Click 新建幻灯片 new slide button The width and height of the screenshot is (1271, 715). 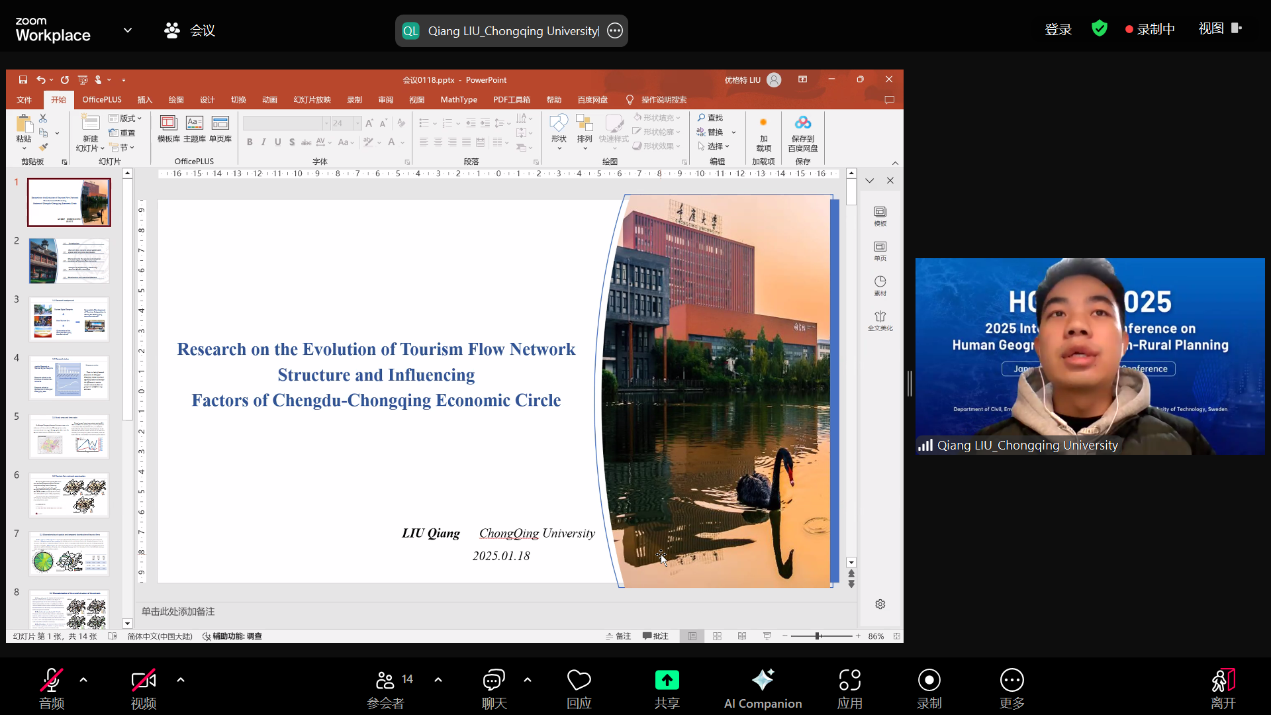click(x=91, y=132)
